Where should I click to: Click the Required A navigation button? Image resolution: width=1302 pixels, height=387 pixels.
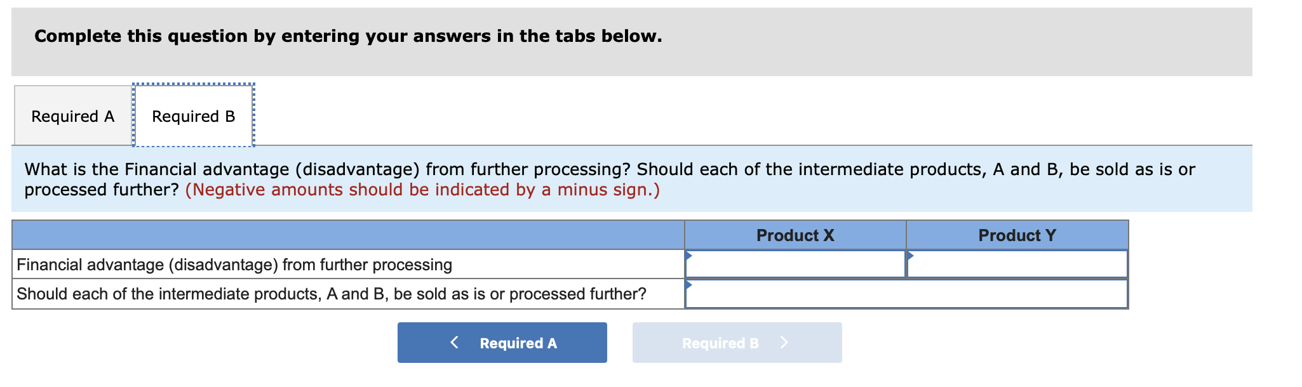502,343
